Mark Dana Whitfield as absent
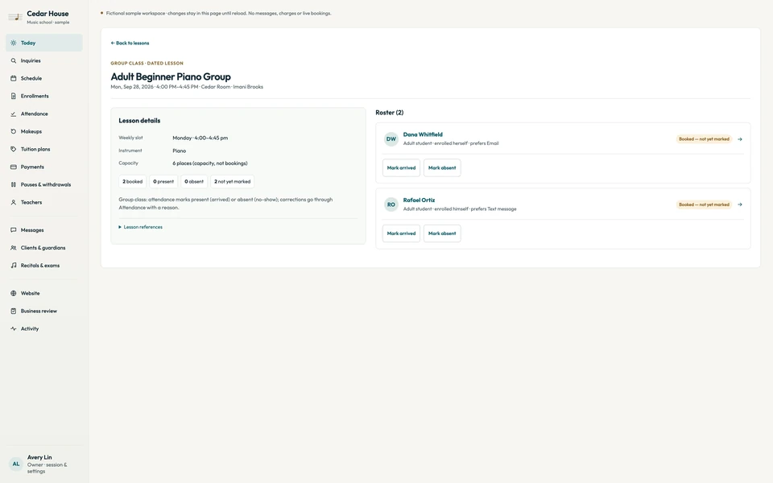Viewport: 773px width, 483px height. pyautogui.click(x=442, y=168)
